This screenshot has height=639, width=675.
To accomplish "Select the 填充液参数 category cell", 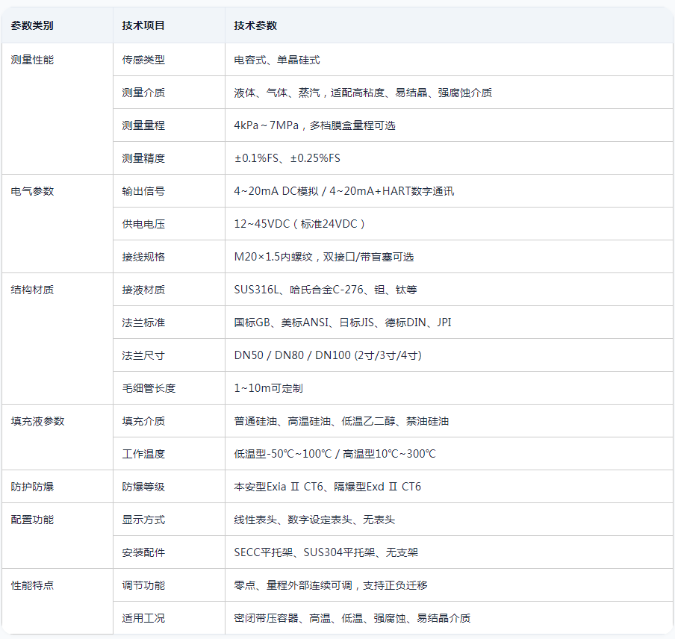I will tap(57, 437).
